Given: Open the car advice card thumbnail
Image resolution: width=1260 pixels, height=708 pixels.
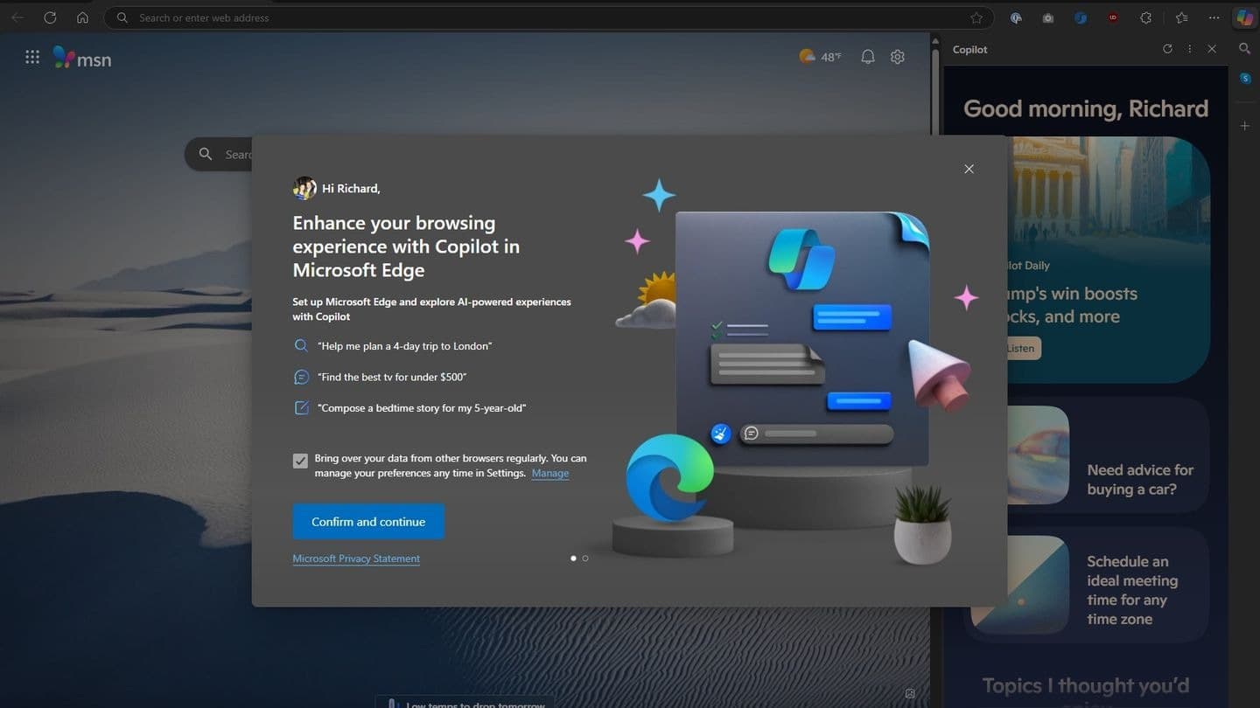Looking at the screenshot, I should coord(1039,455).
